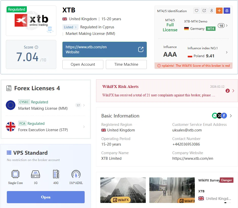This screenshot has width=238, height=208.
Task: Click the VR badge on XTB logo
Action: (50, 30)
